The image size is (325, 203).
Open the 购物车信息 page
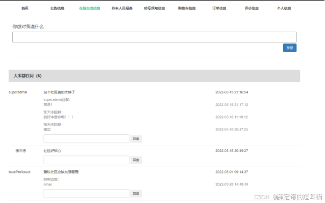[187, 8]
